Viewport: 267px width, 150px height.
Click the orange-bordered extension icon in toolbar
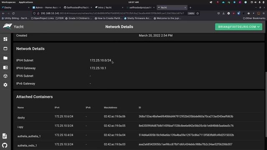click(259, 13)
